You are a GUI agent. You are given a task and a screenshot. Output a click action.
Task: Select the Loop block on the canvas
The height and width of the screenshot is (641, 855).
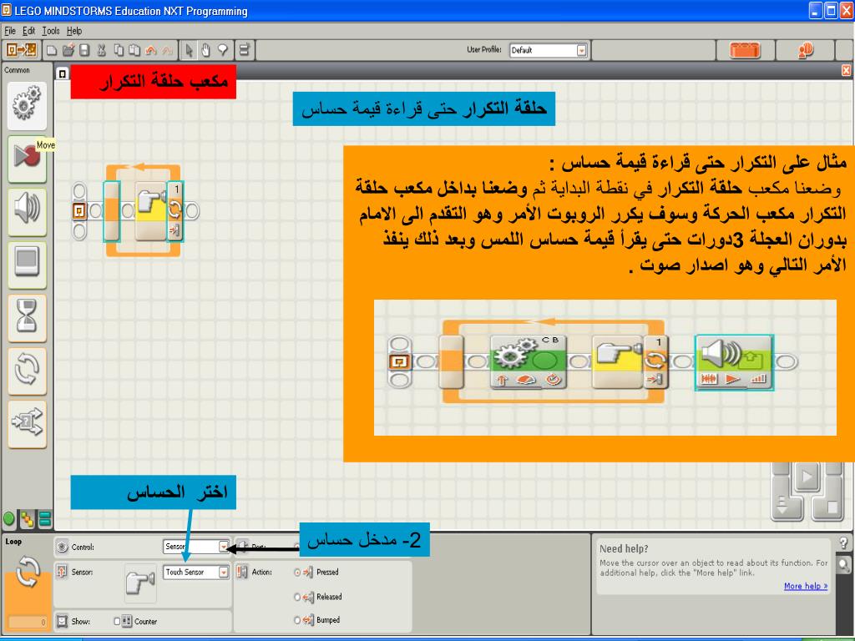coord(111,211)
